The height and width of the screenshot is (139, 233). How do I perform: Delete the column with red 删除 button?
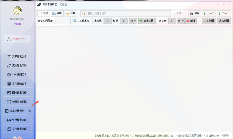coord(191,21)
